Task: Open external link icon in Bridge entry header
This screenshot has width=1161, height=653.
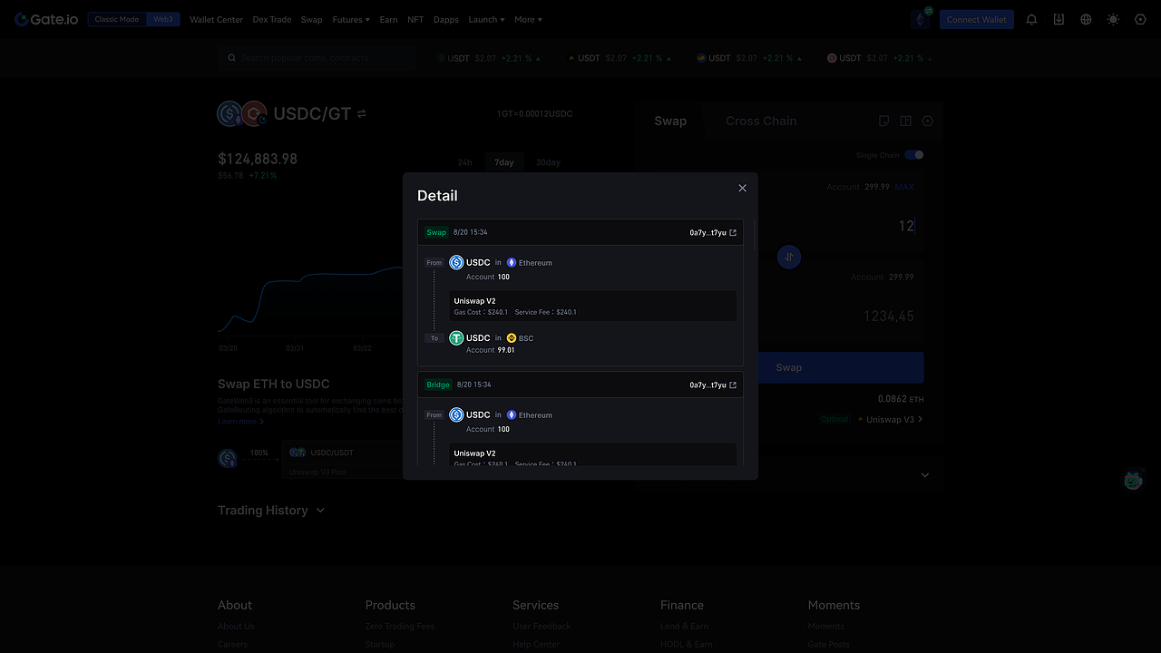Action: pos(733,385)
